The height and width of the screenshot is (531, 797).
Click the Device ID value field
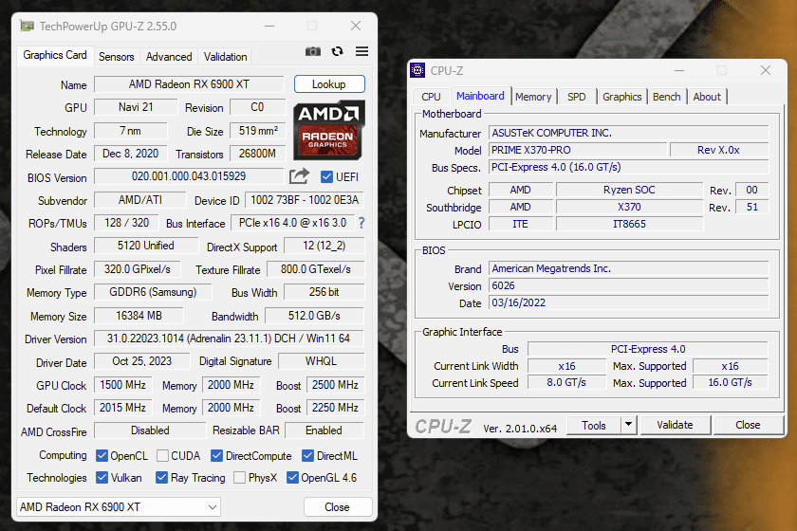coord(305,200)
